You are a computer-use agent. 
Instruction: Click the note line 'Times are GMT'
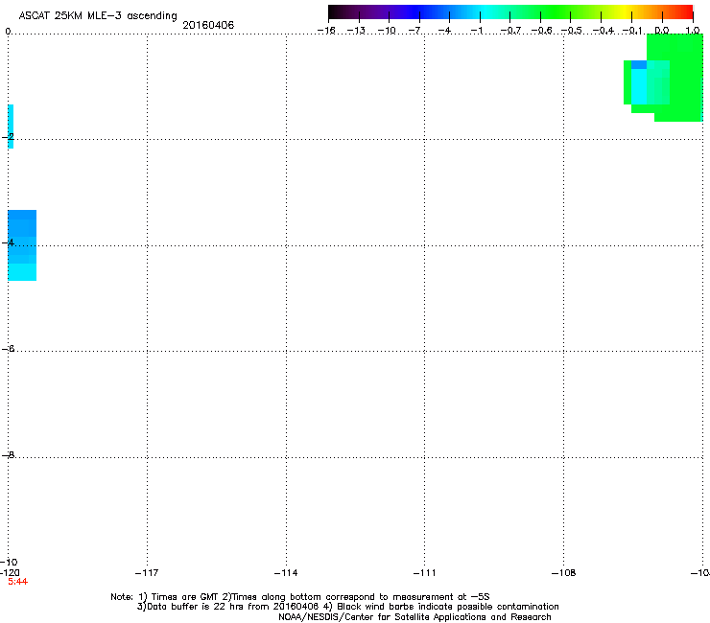pos(299,597)
